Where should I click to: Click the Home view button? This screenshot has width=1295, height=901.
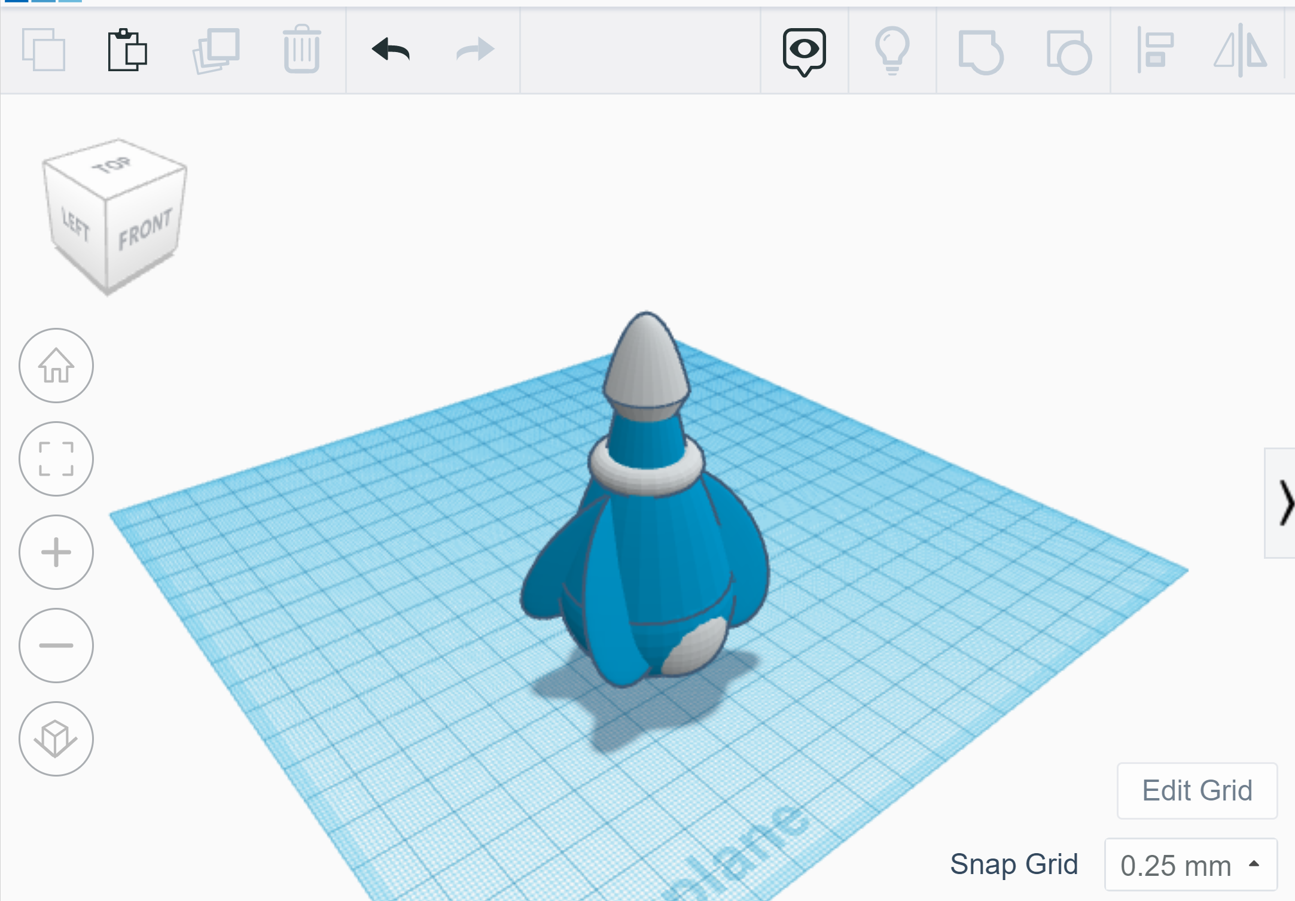coord(56,366)
